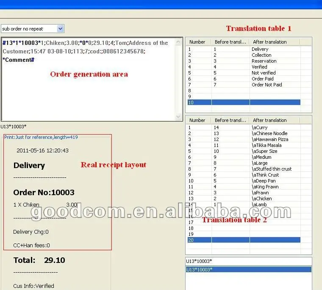Click the order text area scroll up arrow
The width and height of the screenshot is (322, 290).
point(178,42)
